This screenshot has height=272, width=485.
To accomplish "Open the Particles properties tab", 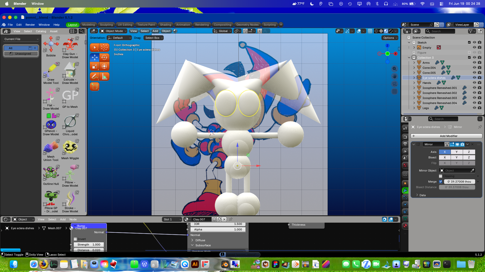I will pos(405,197).
